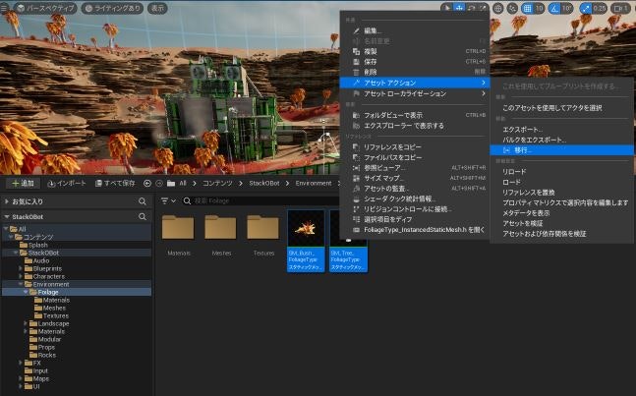Viewport: 636px width, 396px height.
Task: Open the grid snap size value 10
Action: click(x=539, y=8)
